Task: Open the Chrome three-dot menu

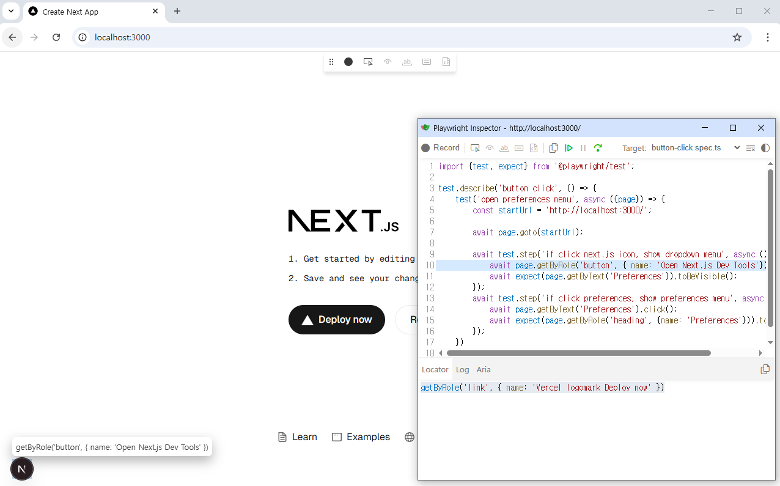Action: click(768, 37)
